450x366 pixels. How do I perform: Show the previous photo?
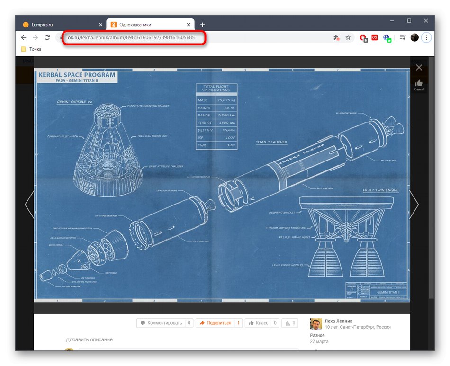[x=29, y=205]
